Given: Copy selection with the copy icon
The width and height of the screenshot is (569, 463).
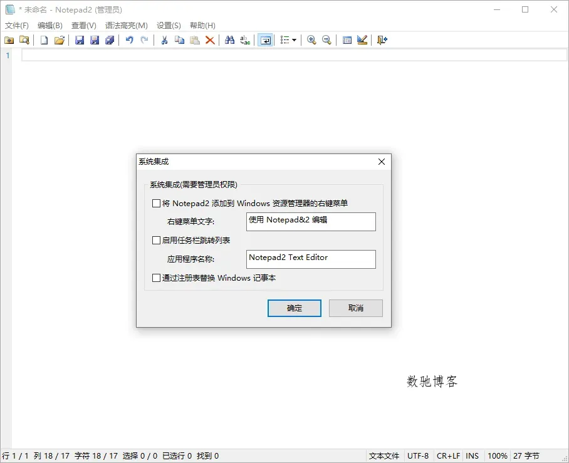Looking at the screenshot, I should pos(180,40).
